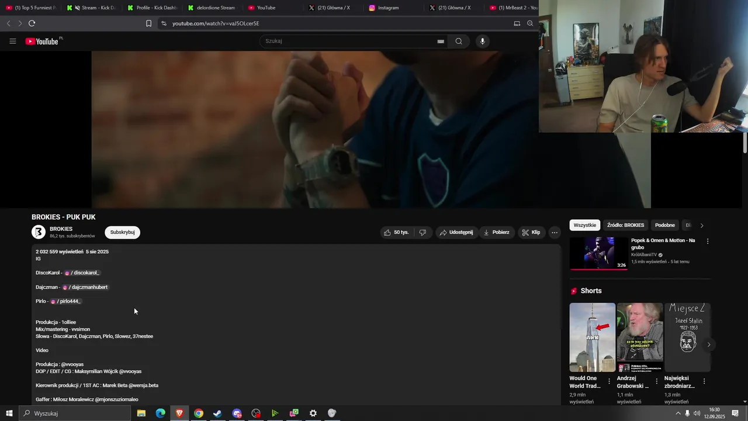
Task: Show hidden tray icons chevron
Action: pos(678,413)
